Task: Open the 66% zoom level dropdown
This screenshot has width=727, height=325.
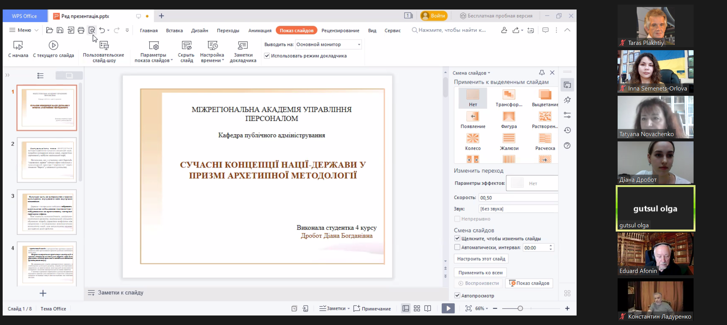Action: pyautogui.click(x=482, y=309)
